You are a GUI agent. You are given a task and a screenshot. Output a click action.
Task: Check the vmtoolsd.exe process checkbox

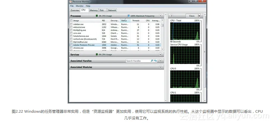click(71, 27)
